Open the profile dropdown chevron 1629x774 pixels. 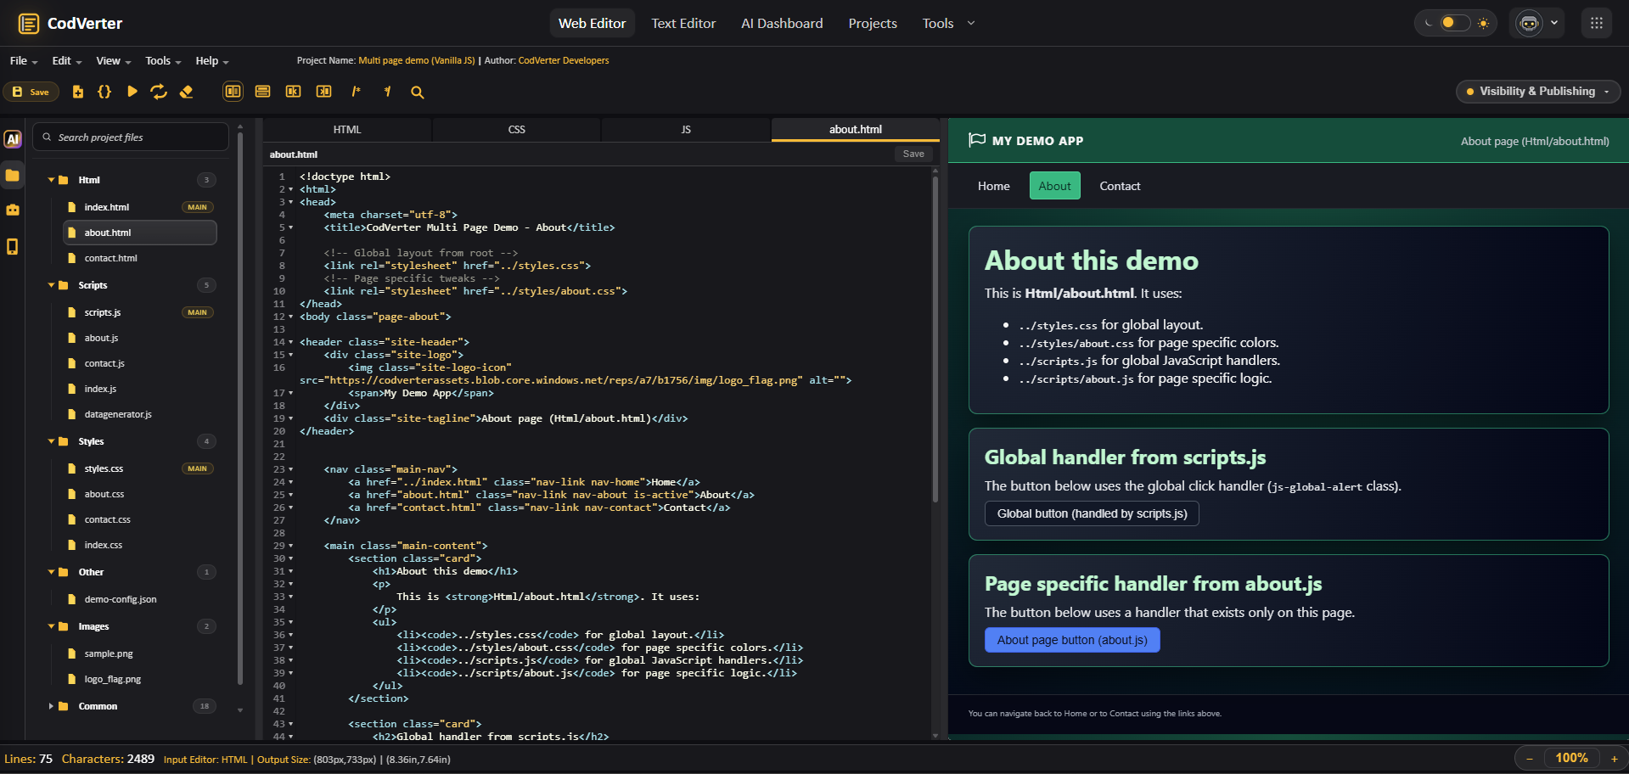tap(1554, 24)
